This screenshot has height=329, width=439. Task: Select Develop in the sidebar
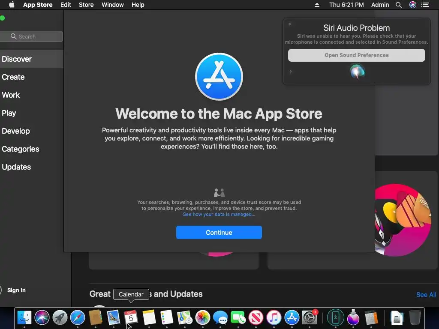[32, 131]
